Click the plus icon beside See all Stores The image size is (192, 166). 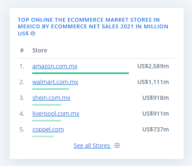(117, 146)
